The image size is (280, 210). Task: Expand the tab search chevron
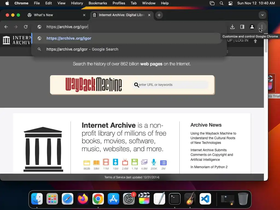click(262, 15)
